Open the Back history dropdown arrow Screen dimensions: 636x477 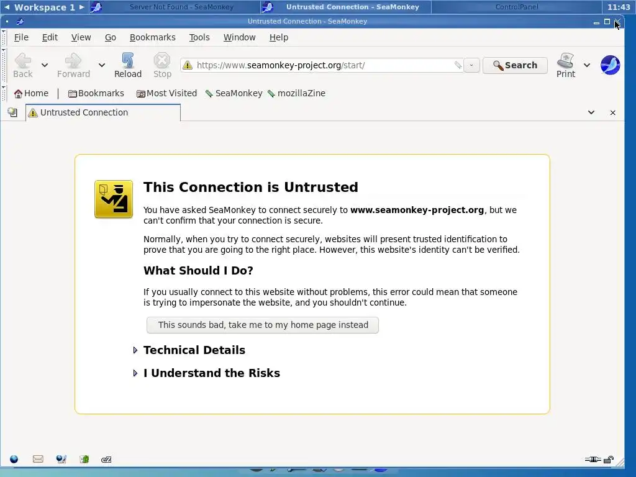(x=45, y=65)
